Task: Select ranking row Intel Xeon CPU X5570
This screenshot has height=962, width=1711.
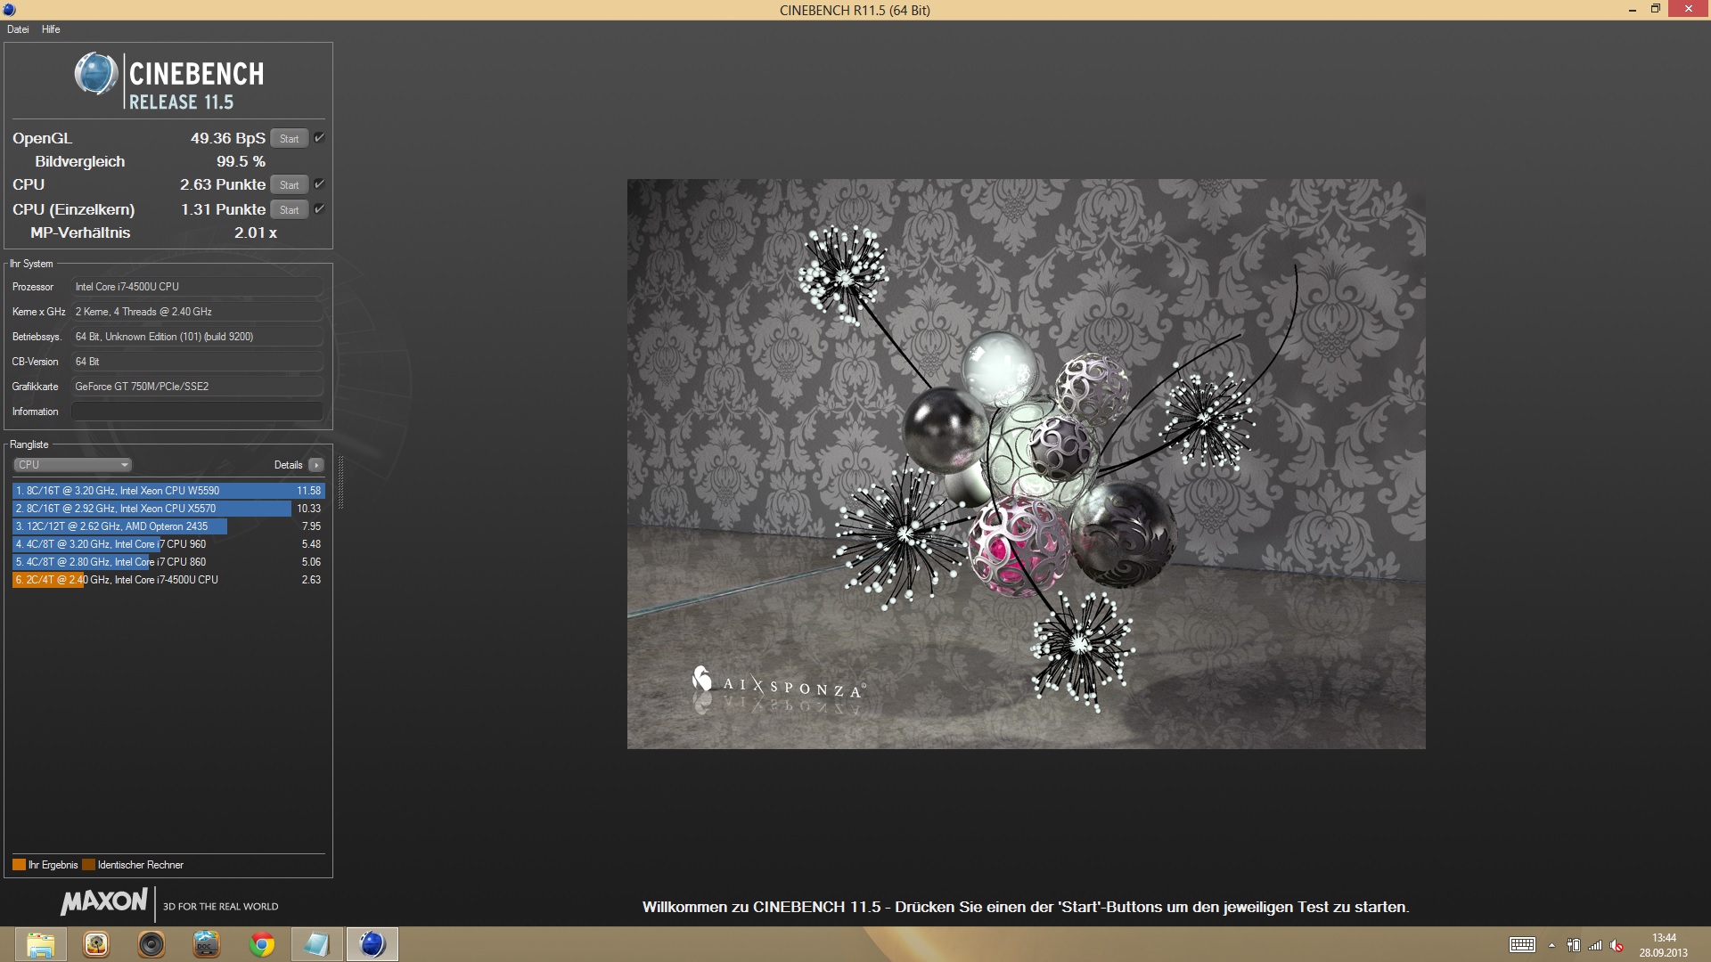Action: pyautogui.click(x=168, y=509)
